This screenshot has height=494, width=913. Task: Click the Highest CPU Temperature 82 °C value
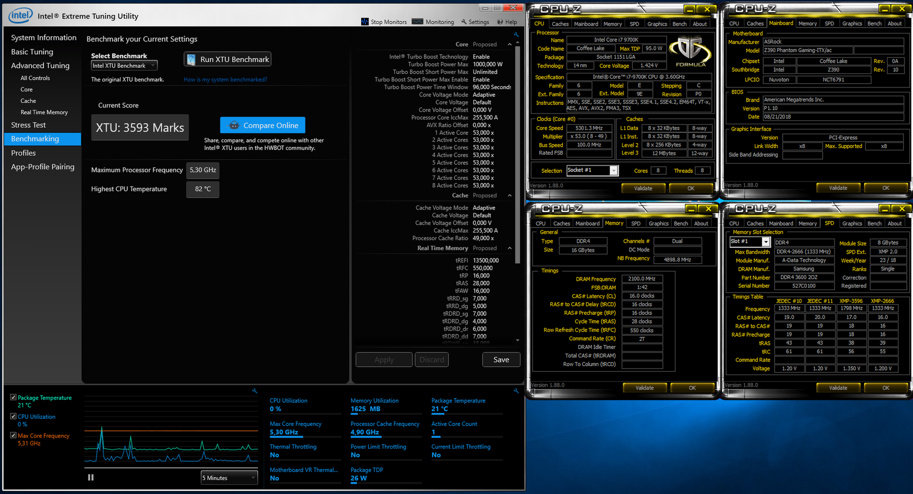point(203,189)
